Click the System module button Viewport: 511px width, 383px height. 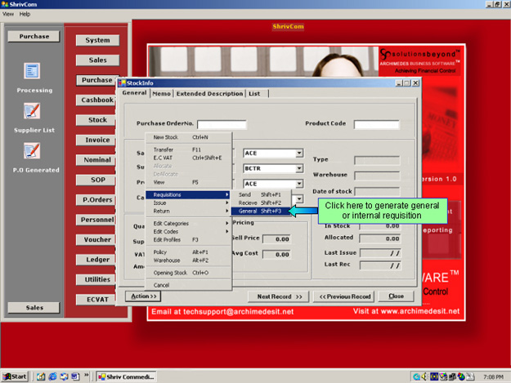[x=97, y=40]
